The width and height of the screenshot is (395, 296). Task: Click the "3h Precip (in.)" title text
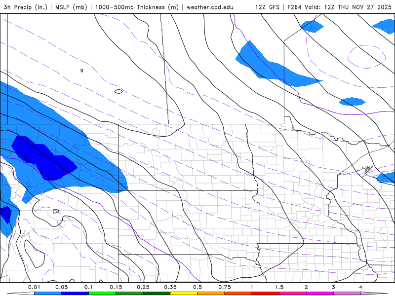(x=26, y=7)
